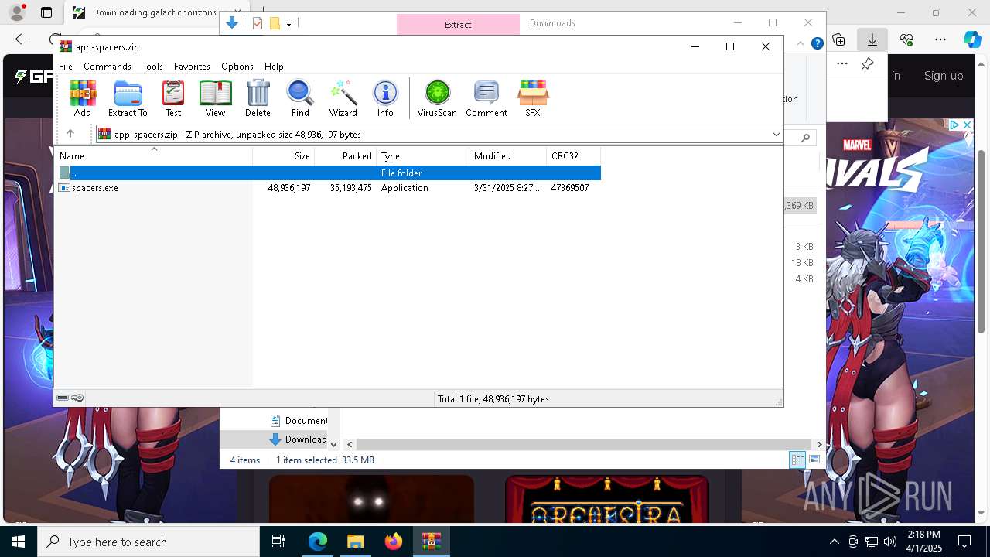Click the Add toolbar icon in WinRAR
Image resolution: width=990 pixels, height=557 pixels.
[83, 98]
